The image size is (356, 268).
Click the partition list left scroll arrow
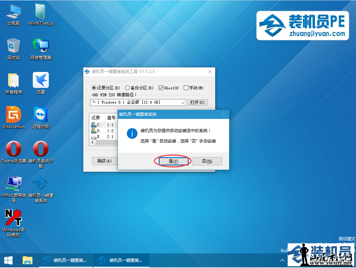pos(92,143)
